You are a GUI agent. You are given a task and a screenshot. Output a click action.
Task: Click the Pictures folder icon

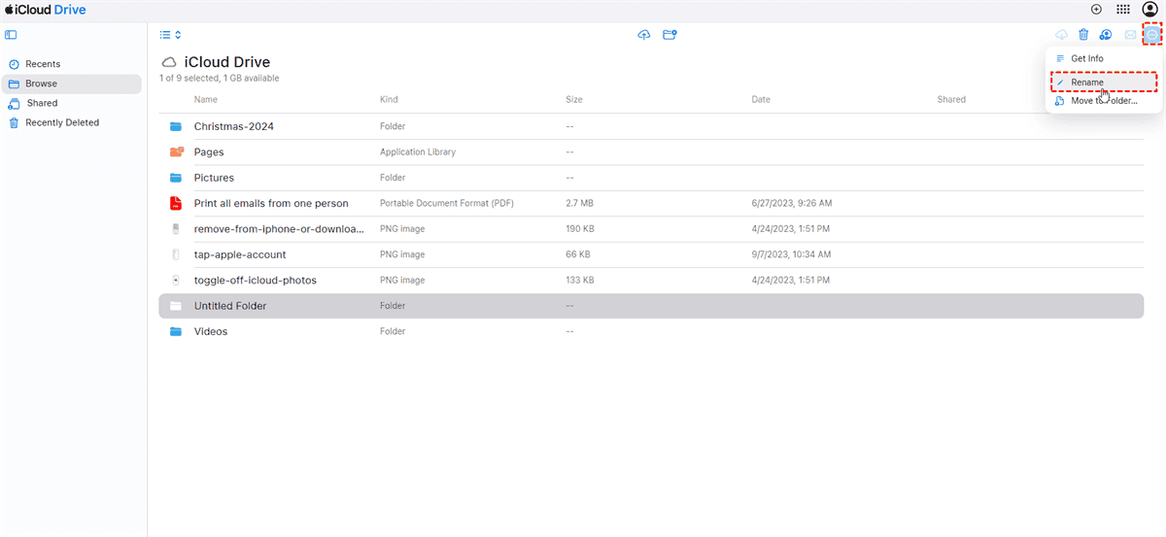pyautogui.click(x=176, y=178)
